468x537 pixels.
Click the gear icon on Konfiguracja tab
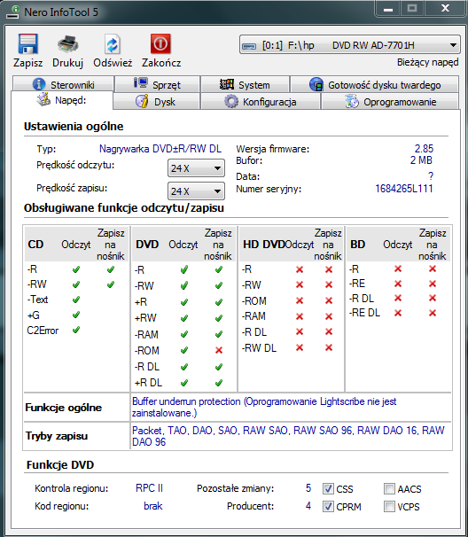tap(231, 102)
